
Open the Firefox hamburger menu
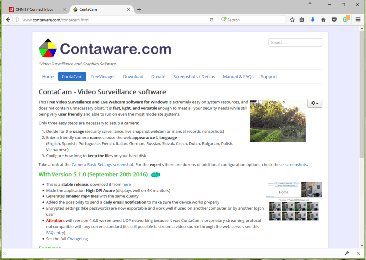tap(358, 20)
